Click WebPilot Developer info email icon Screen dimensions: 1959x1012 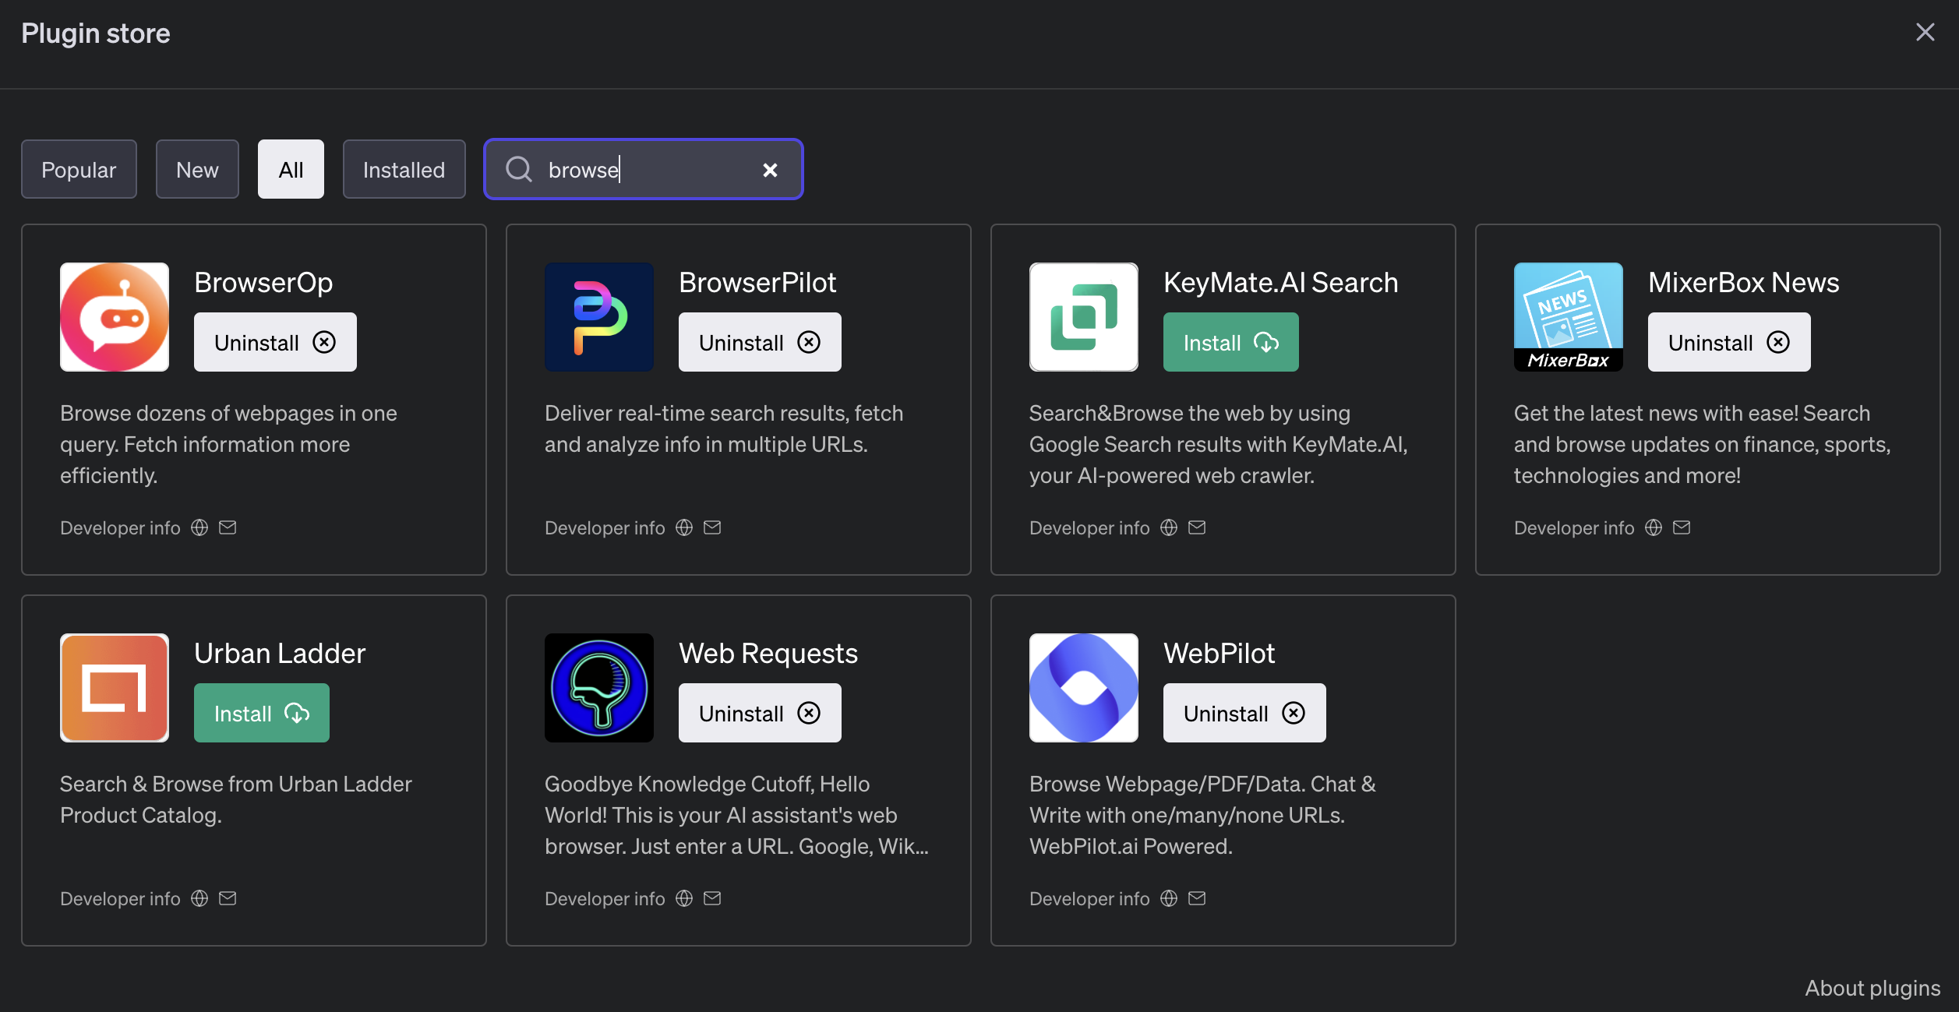pos(1196,898)
